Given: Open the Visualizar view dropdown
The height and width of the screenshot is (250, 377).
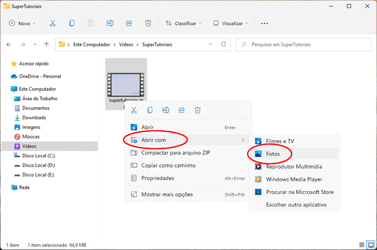Looking at the screenshot, I should [x=230, y=24].
